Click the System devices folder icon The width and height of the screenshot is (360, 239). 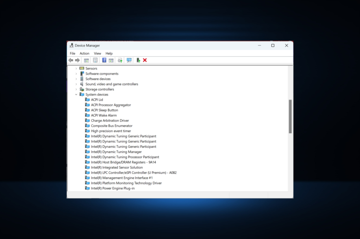[x=82, y=94]
